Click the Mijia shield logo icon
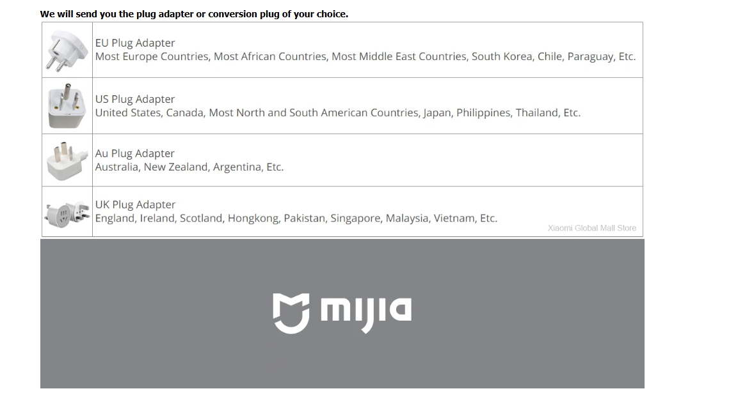The width and height of the screenshot is (738, 398). (x=291, y=313)
